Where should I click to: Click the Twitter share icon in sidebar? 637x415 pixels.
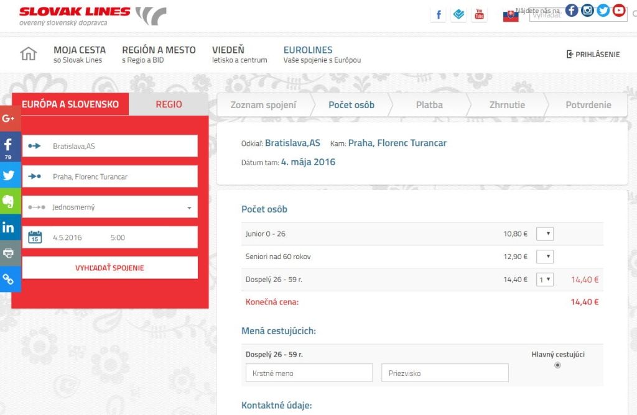[x=9, y=175]
